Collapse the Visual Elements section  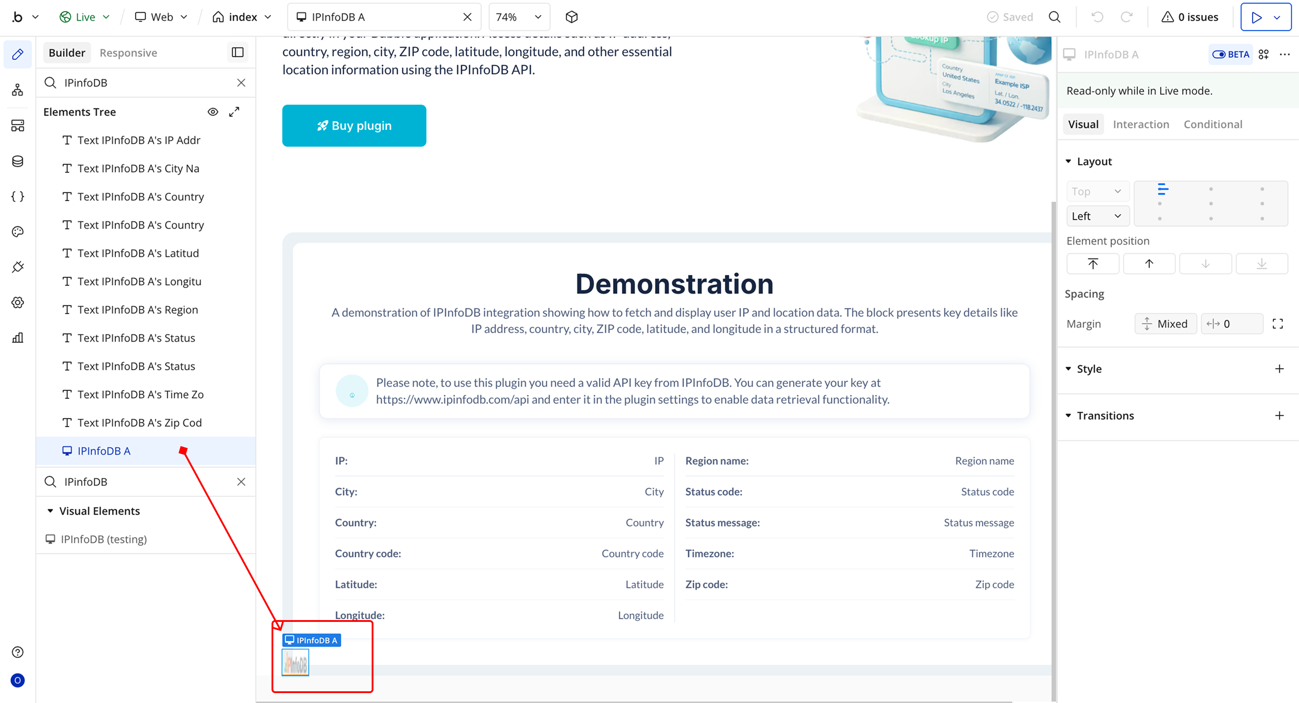coord(51,511)
